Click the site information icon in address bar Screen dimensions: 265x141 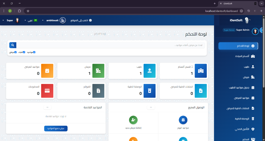[x=241, y=11]
